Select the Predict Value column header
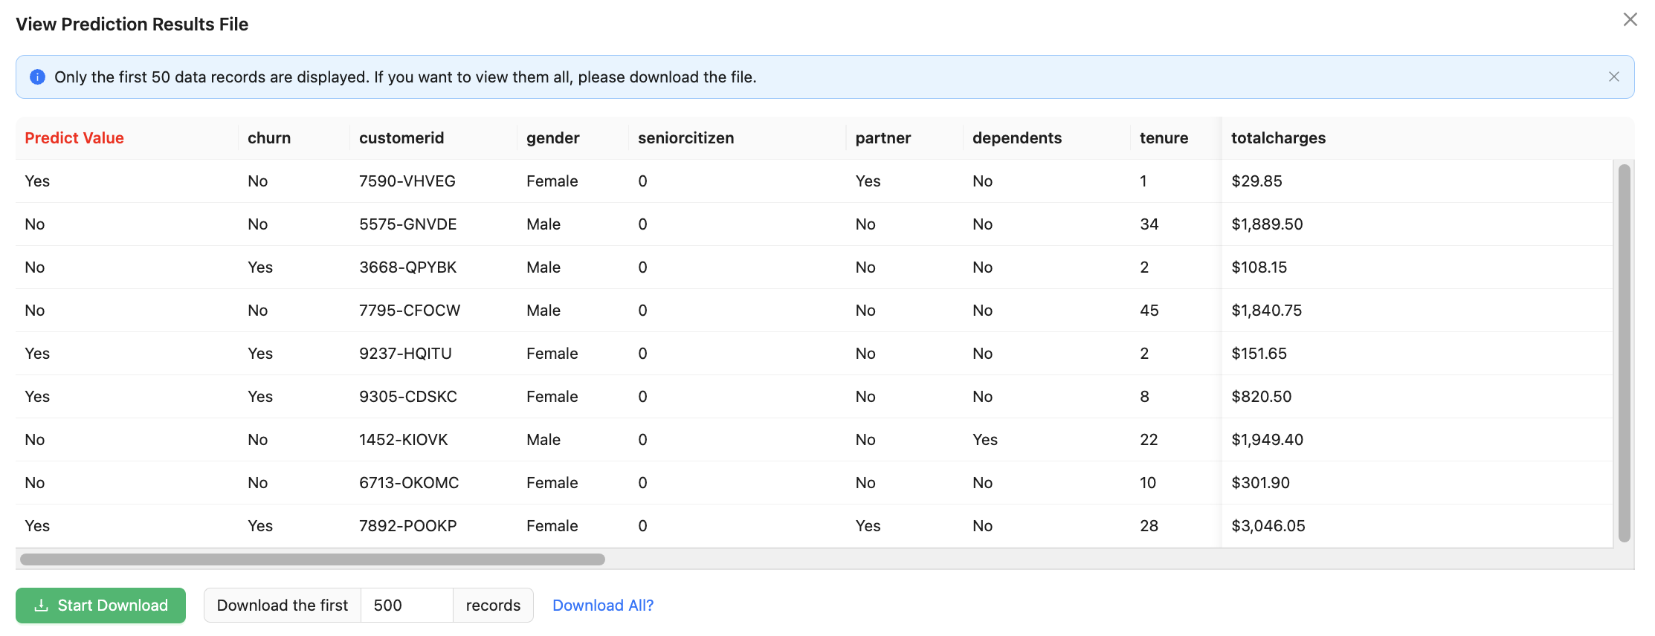Image resolution: width=1655 pixels, height=636 pixels. [74, 138]
